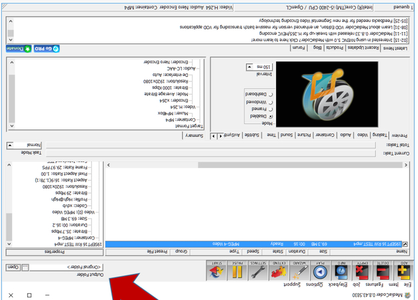Viewport: 418px width, 300px height.
Task: Switch to the Tasking tab
Action: click(x=379, y=135)
